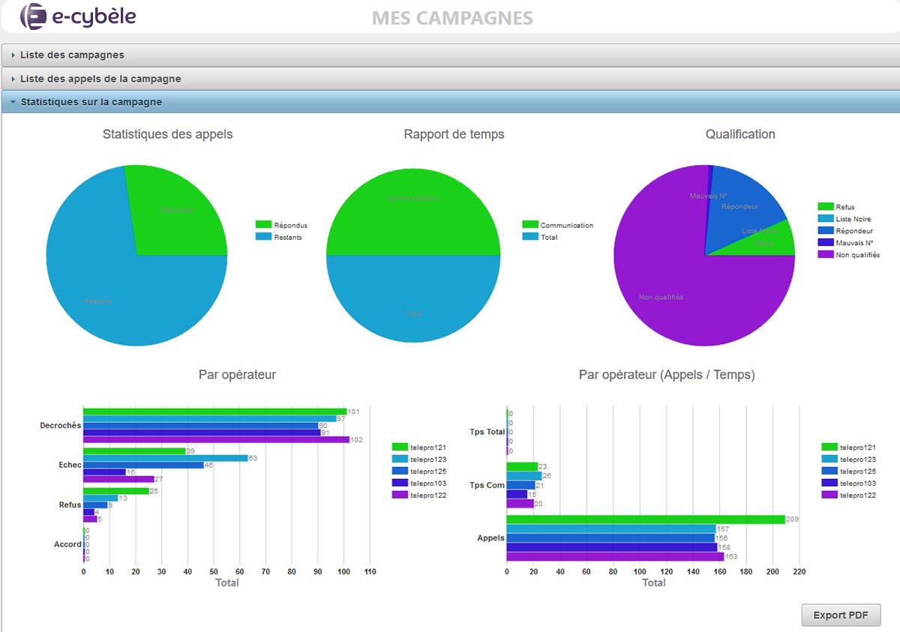Click the Refus legend swatch in Qualification
The height and width of the screenshot is (632, 900).
pos(825,207)
